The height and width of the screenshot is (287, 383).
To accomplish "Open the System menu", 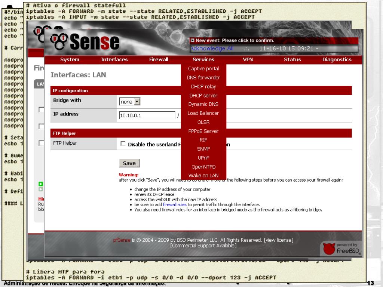I will click(70, 59).
